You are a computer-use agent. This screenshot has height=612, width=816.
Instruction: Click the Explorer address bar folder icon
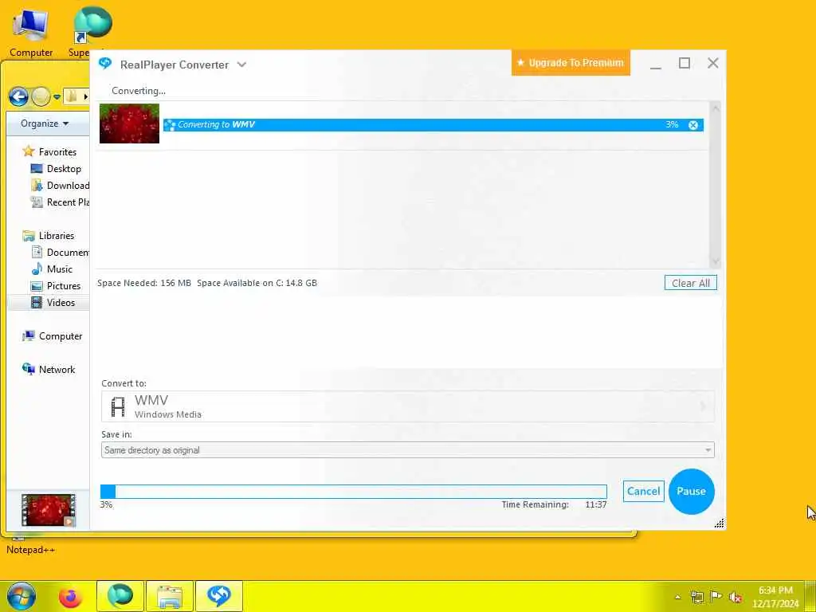[71, 96]
